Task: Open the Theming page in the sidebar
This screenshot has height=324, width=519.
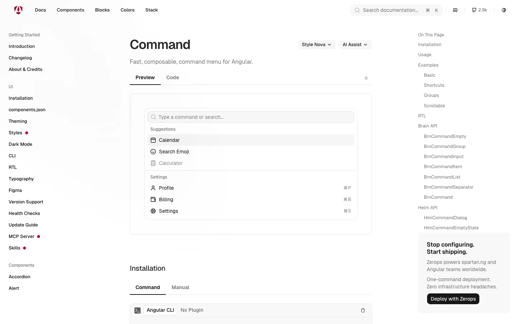Action: [18, 121]
